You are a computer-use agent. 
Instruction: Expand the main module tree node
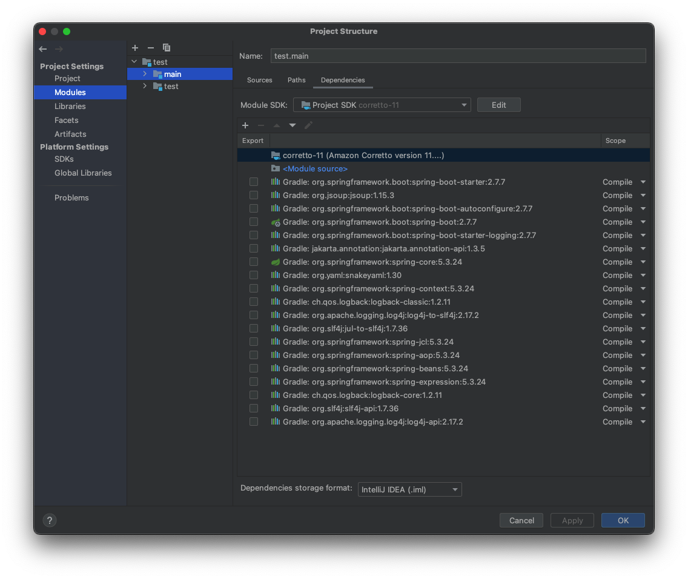145,74
